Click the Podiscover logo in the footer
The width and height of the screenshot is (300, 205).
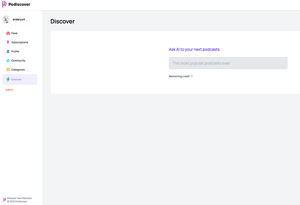3,199
